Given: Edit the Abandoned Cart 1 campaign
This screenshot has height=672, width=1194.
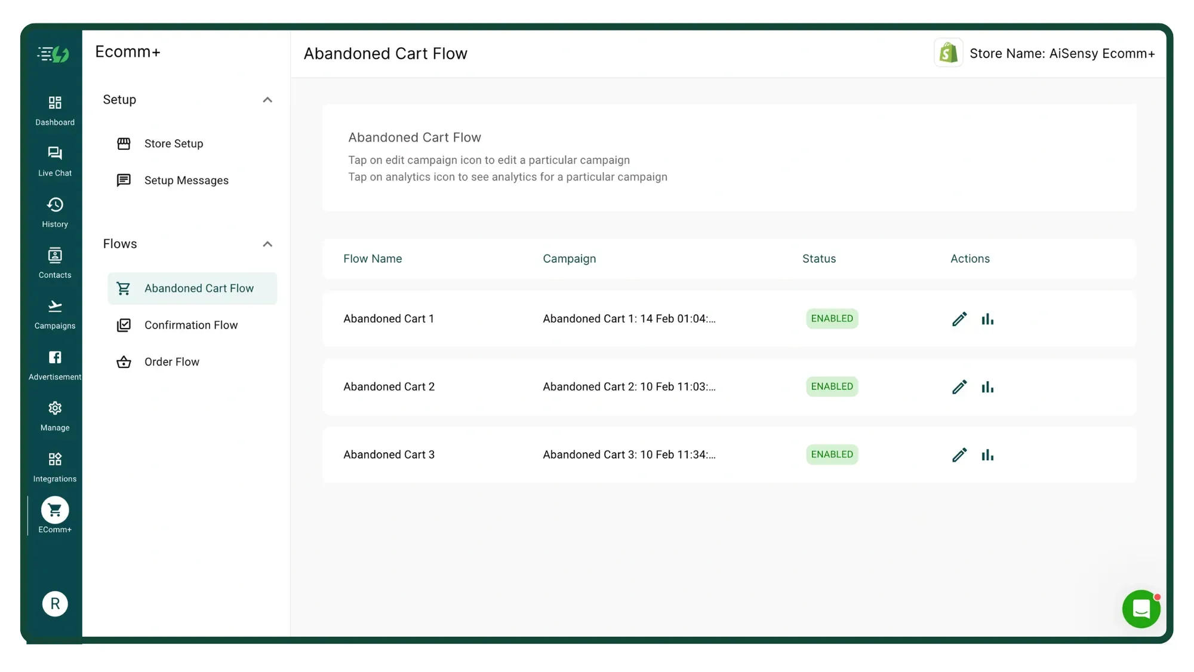Looking at the screenshot, I should (959, 318).
